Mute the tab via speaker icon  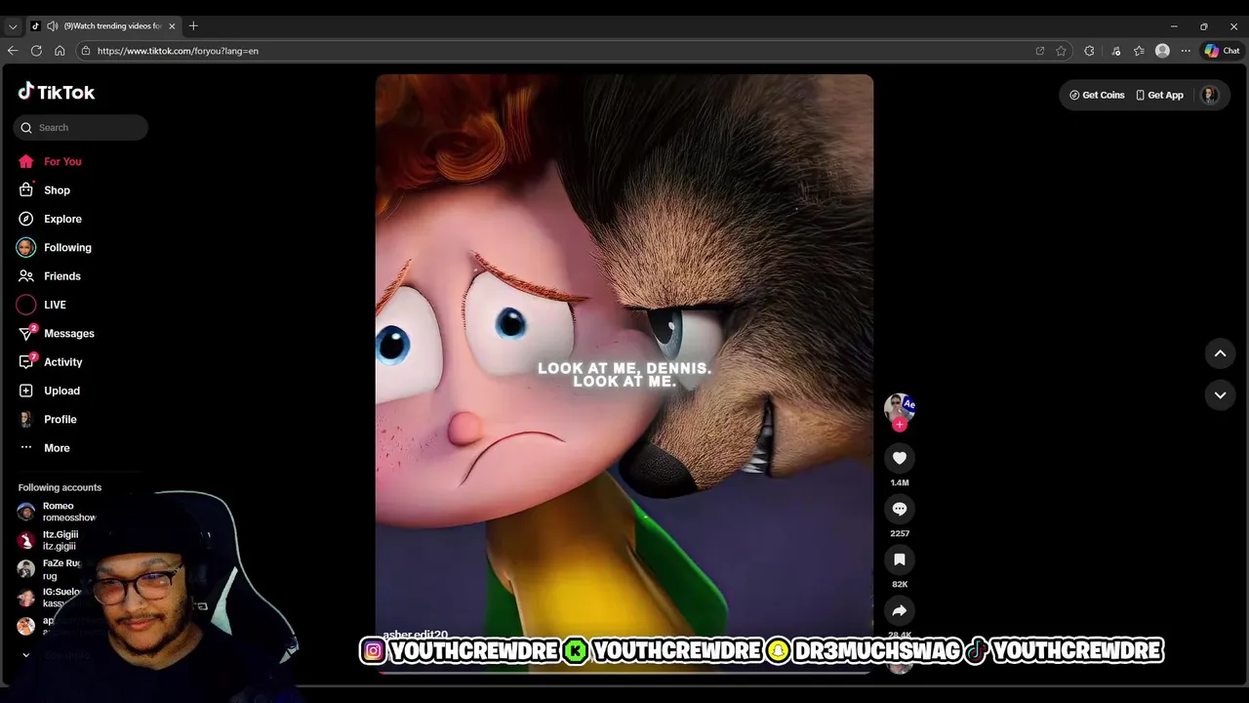tap(52, 26)
